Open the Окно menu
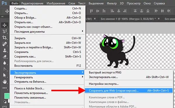The width and height of the screenshot is (175, 108). [x=147, y=3]
